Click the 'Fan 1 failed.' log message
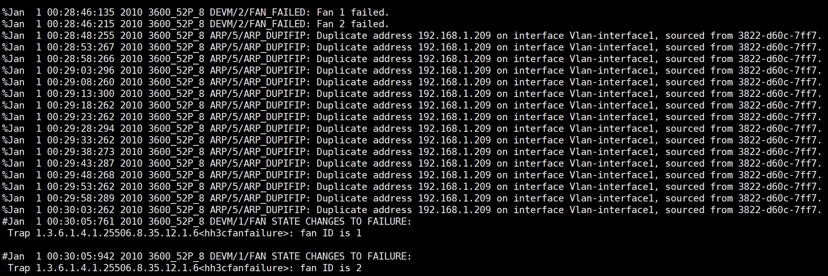Viewport: 828px width, 276px height. 353,12
